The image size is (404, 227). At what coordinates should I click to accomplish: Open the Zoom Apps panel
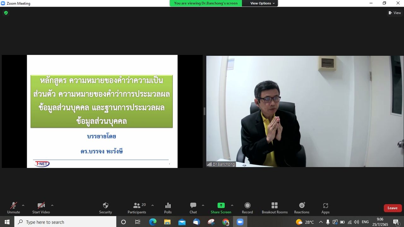[325, 207]
